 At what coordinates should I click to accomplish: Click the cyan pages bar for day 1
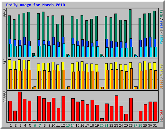(x=11, y=50)
